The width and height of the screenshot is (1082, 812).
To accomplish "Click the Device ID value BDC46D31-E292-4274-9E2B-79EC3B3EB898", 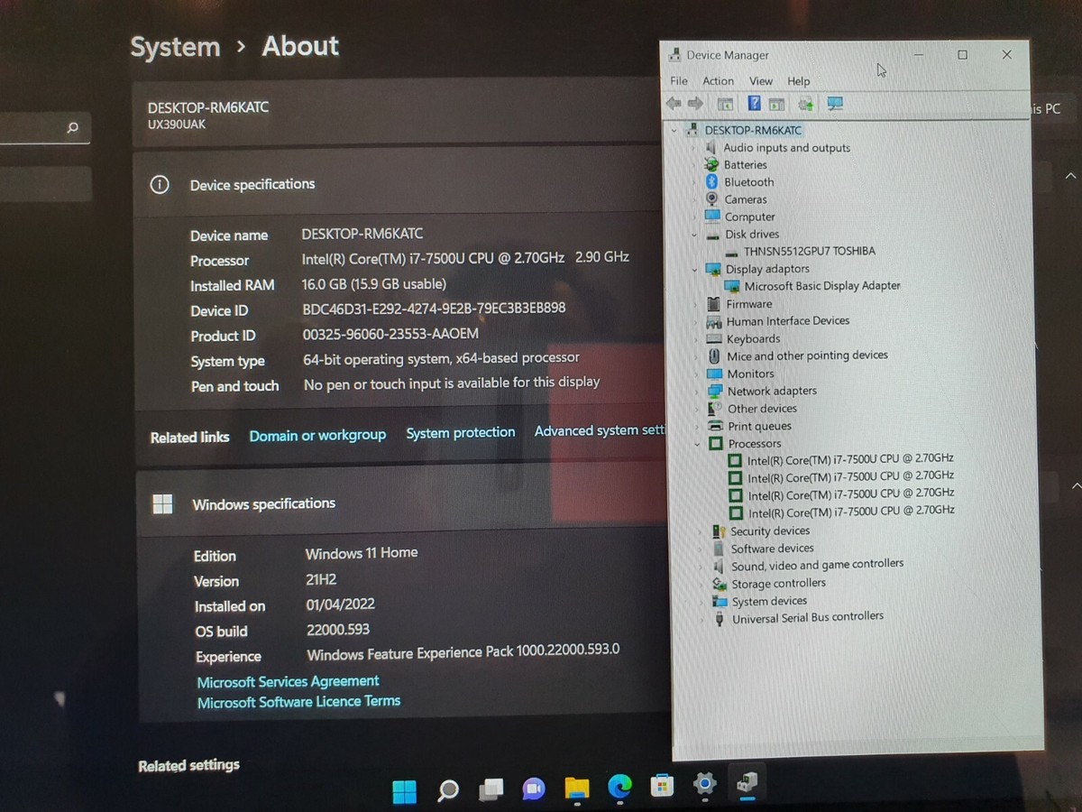I will click(434, 309).
